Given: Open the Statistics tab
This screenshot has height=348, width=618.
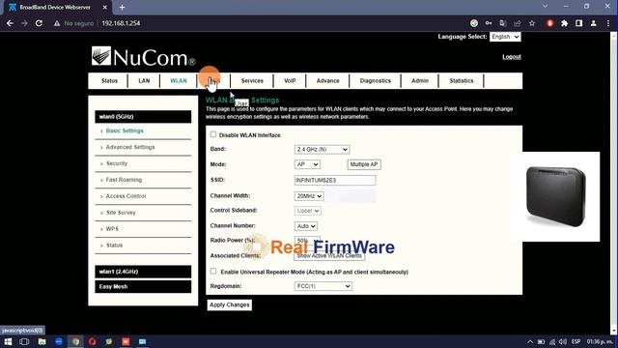Looking at the screenshot, I should pyautogui.click(x=462, y=81).
